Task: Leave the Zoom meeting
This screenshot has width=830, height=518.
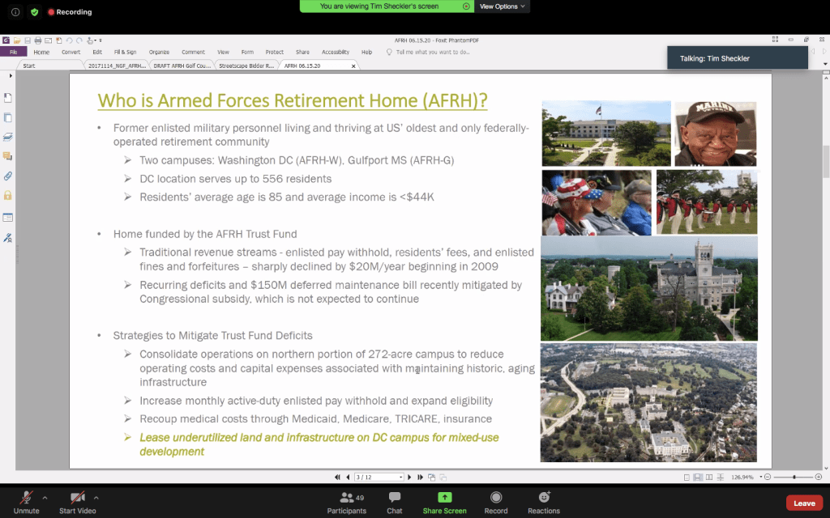Action: [804, 503]
